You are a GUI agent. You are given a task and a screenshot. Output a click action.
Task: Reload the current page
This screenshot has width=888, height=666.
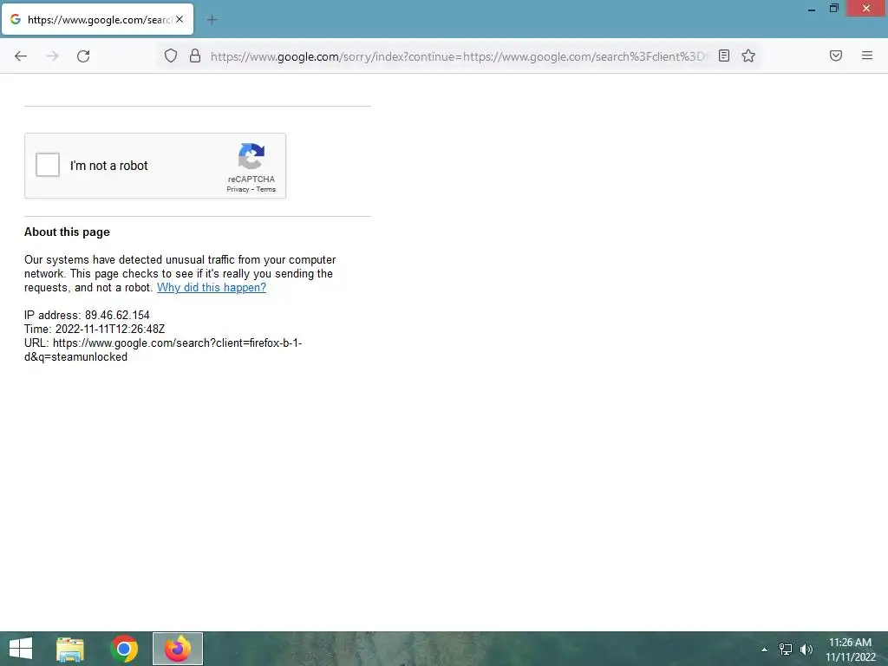click(83, 56)
